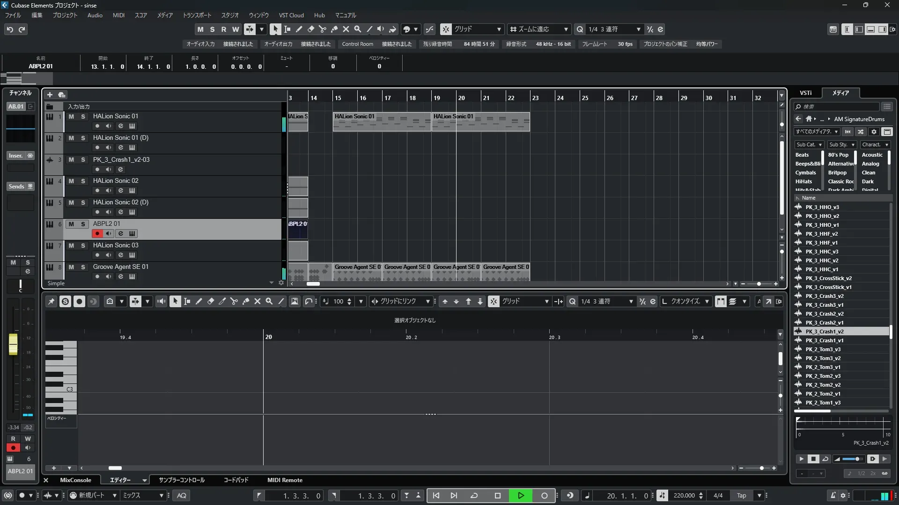The image size is (899, 505).
Task: Switch to the MixConsole tab
Action: [75, 480]
